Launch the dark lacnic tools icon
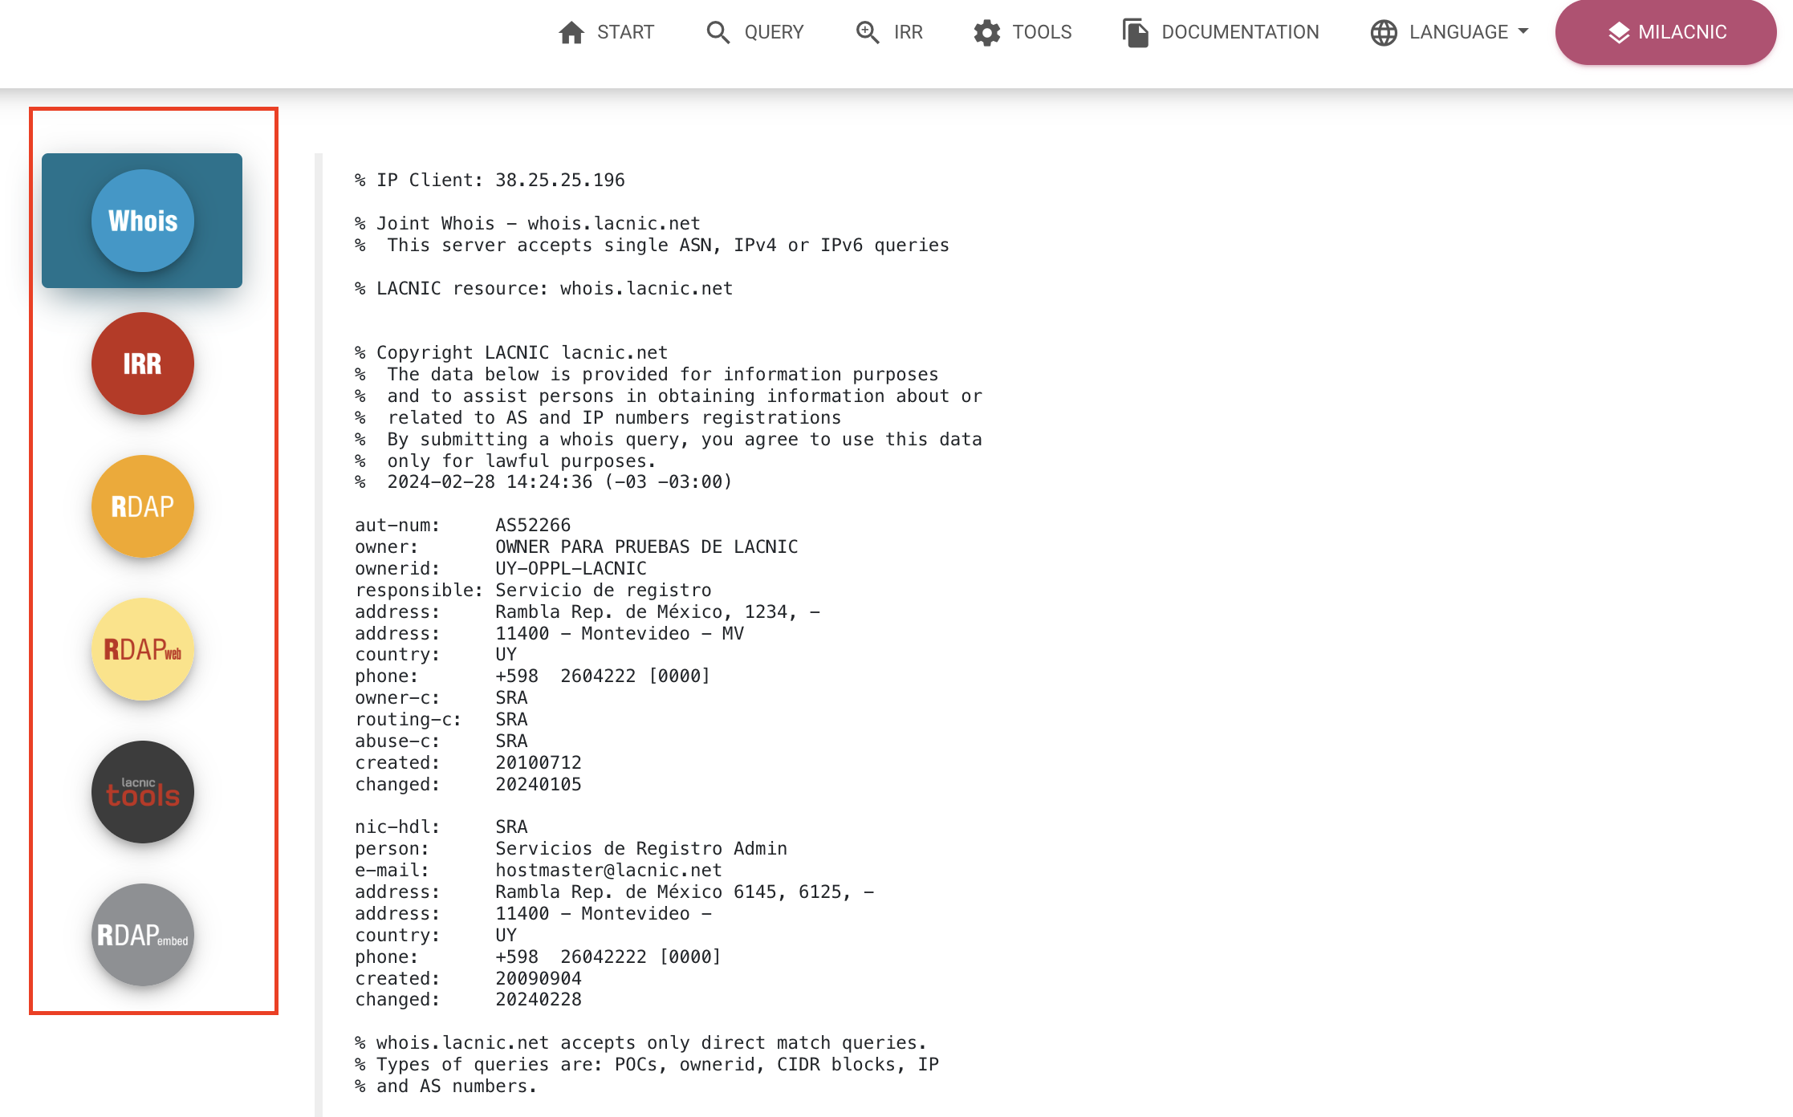Image resolution: width=1793 pixels, height=1117 pixels. coord(142,792)
